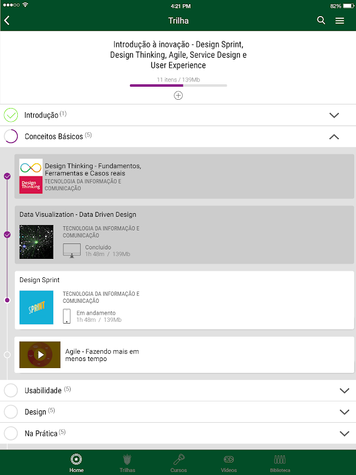Open search with the magnifier icon
Viewport: 356px width, 475px height.
click(321, 21)
